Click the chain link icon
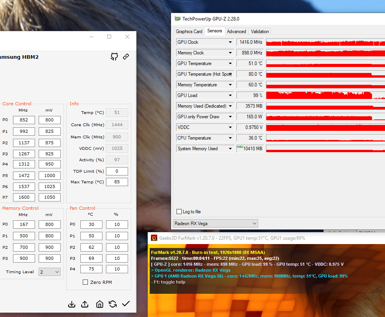The image size is (385, 317). coord(126,56)
